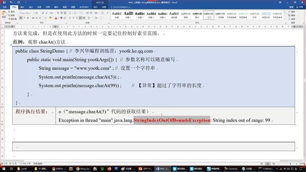Apply distributed alignment
This screenshot has width=306, height=172.
point(84,18)
